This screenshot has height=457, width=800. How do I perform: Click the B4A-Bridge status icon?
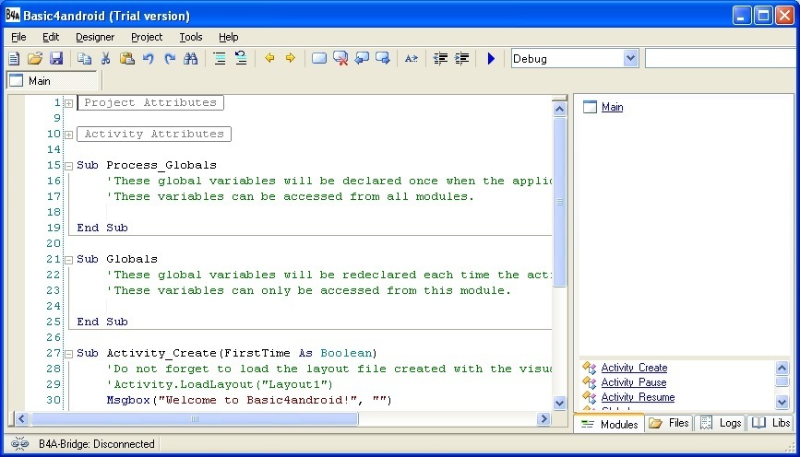pyautogui.click(x=20, y=444)
